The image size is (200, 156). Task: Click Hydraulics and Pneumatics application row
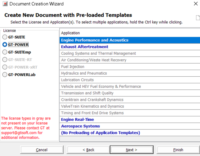[x=130, y=73]
